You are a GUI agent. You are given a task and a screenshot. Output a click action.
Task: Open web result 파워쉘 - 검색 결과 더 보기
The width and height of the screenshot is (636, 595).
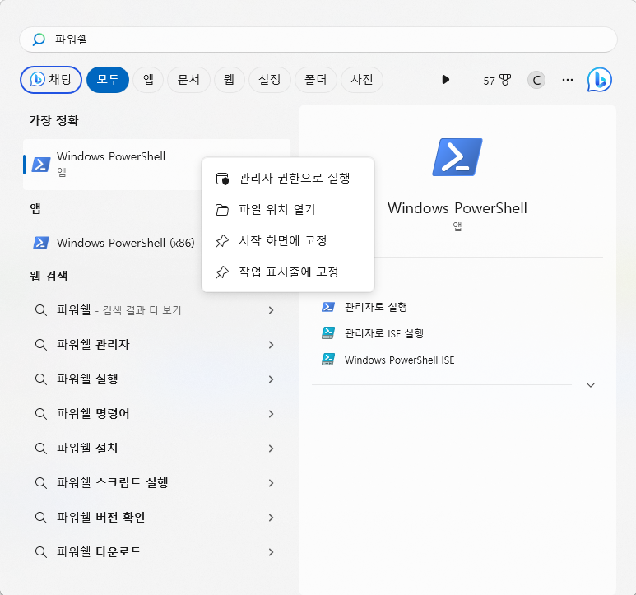click(156, 310)
